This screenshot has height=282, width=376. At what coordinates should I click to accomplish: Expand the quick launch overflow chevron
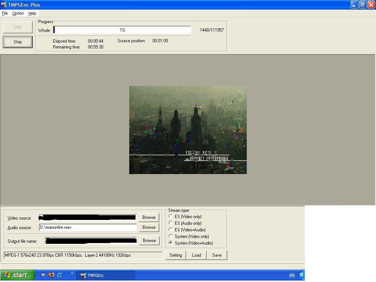pos(72,273)
